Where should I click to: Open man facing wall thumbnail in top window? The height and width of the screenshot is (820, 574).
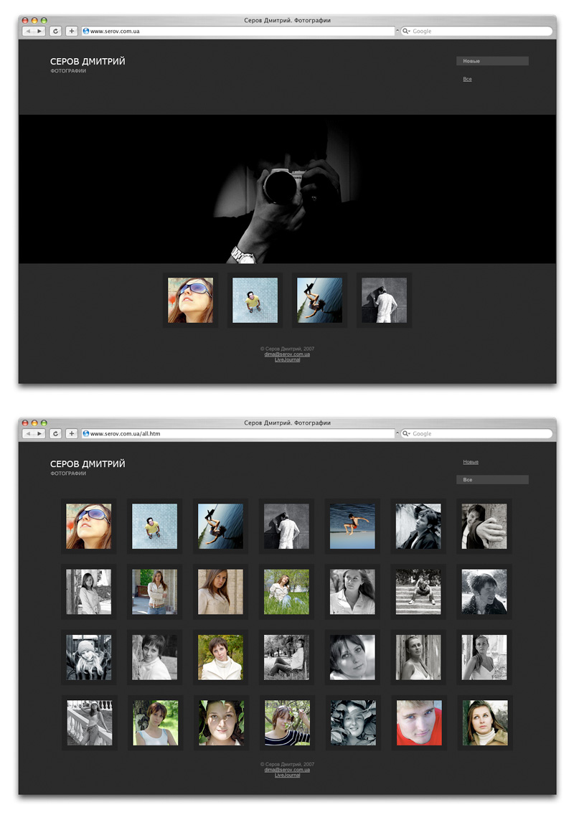pos(384,300)
